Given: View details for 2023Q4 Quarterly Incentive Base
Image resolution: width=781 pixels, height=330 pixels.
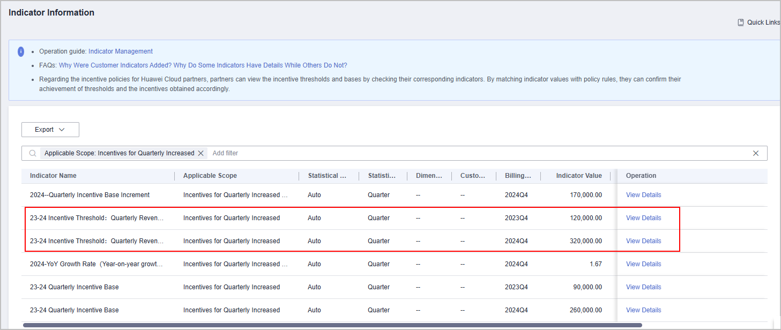Looking at the screenshot, I should [x=643, y=287].
